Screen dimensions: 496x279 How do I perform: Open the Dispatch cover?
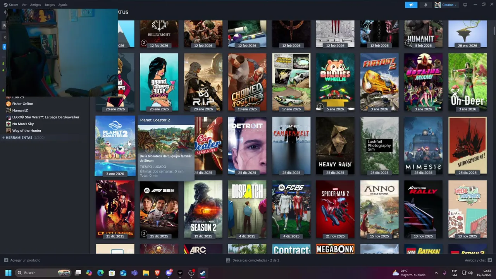(x=247, y=209)
